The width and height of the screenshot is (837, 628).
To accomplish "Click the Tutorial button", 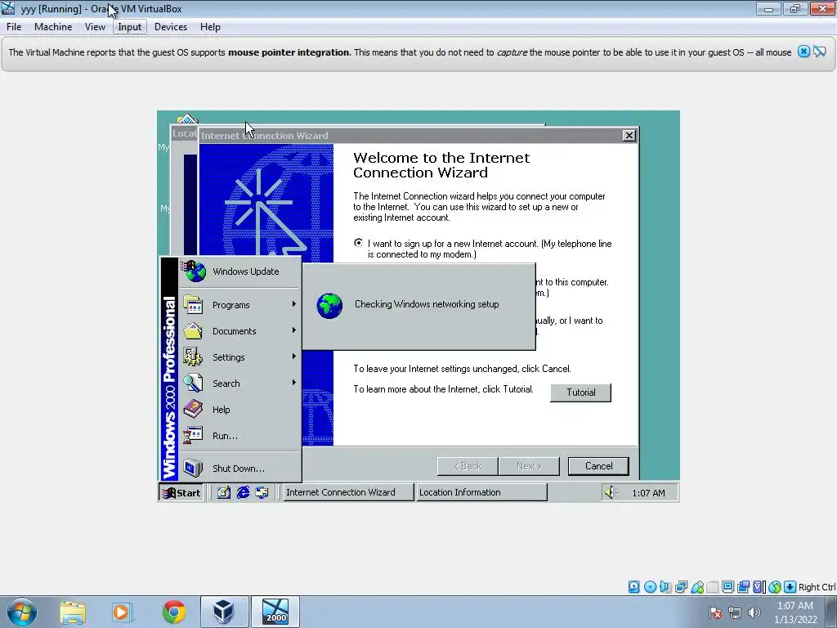I will pyautogui.click(x=581, y=392).
